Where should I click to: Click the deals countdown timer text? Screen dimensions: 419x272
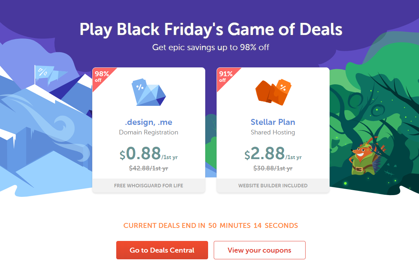[x=211, y=225]
